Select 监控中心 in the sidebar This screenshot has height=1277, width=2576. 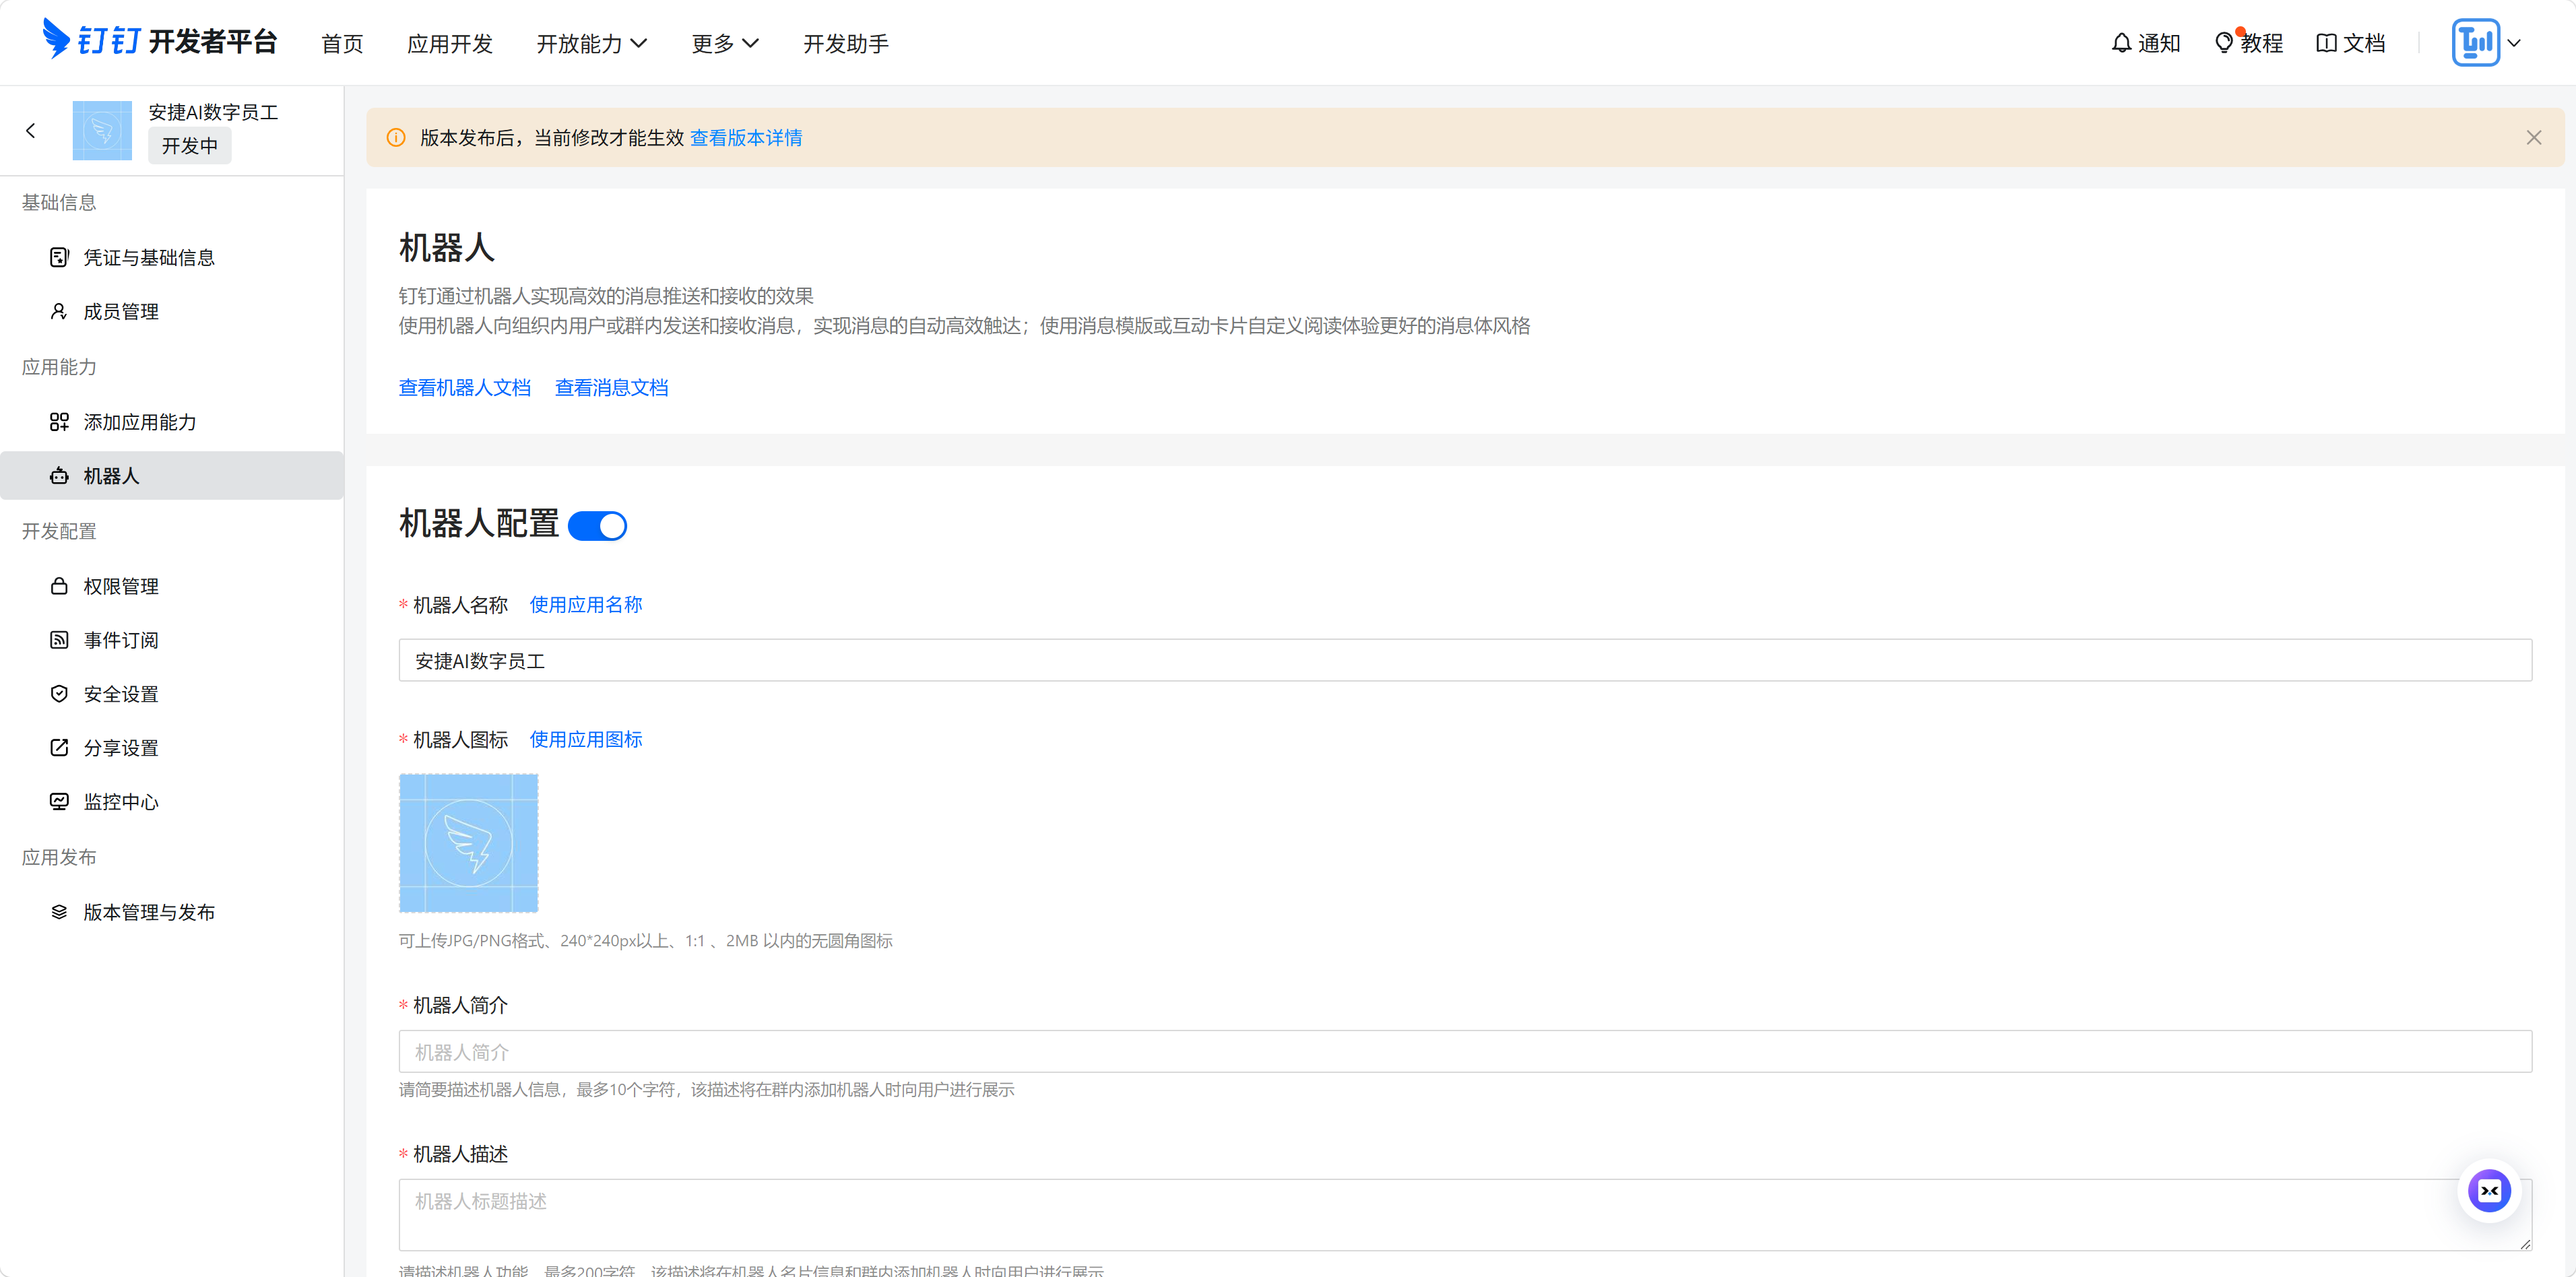tap(172, 802)
